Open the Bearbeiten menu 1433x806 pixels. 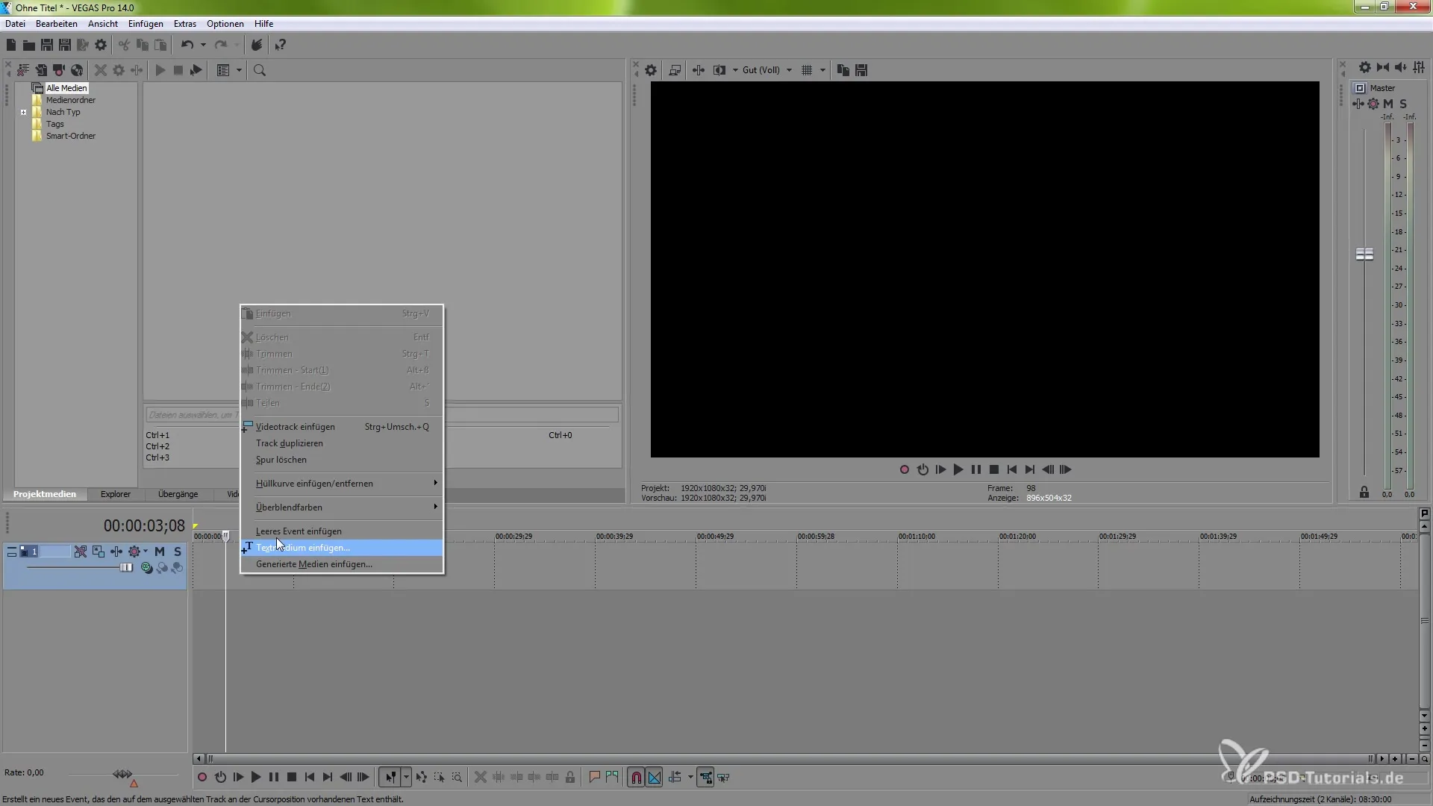(57, 24)
